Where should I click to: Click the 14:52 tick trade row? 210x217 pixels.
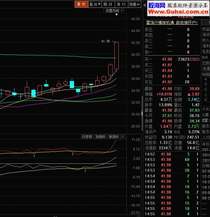pos(172,154)
